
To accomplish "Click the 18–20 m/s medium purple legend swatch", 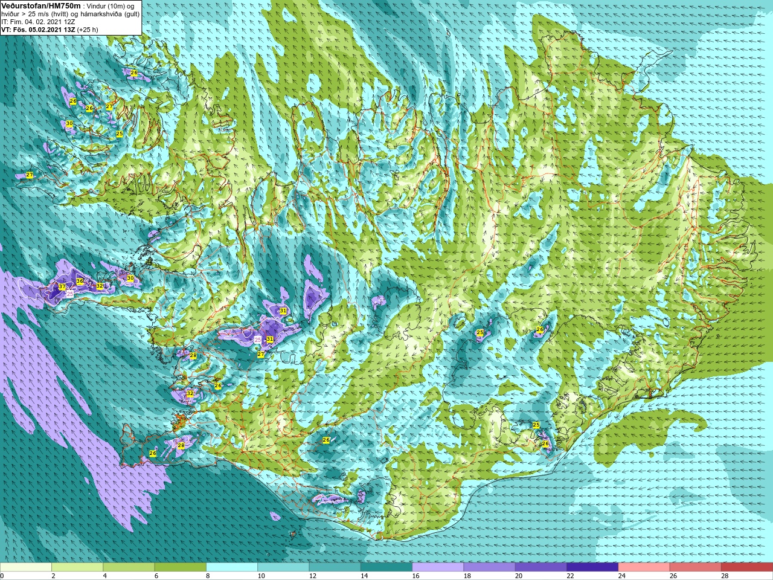I will pos(489,567).
